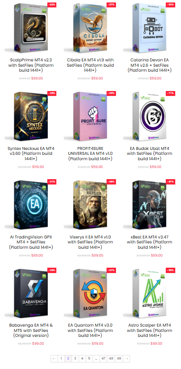Open the Cibola Expert Advisor eagle box image

[x=90, y=28]
